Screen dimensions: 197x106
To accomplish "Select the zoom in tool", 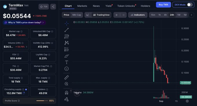I will [x=67, y=84].
